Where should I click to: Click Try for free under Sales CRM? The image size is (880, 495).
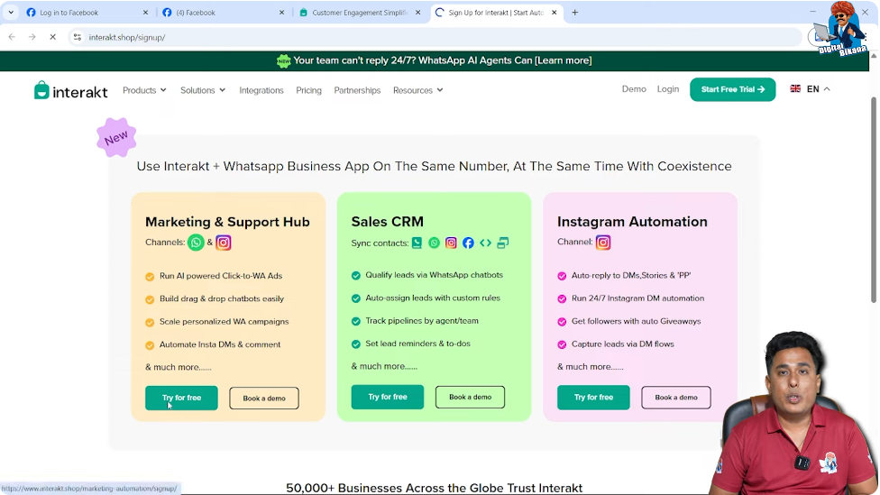click(387, 397)
